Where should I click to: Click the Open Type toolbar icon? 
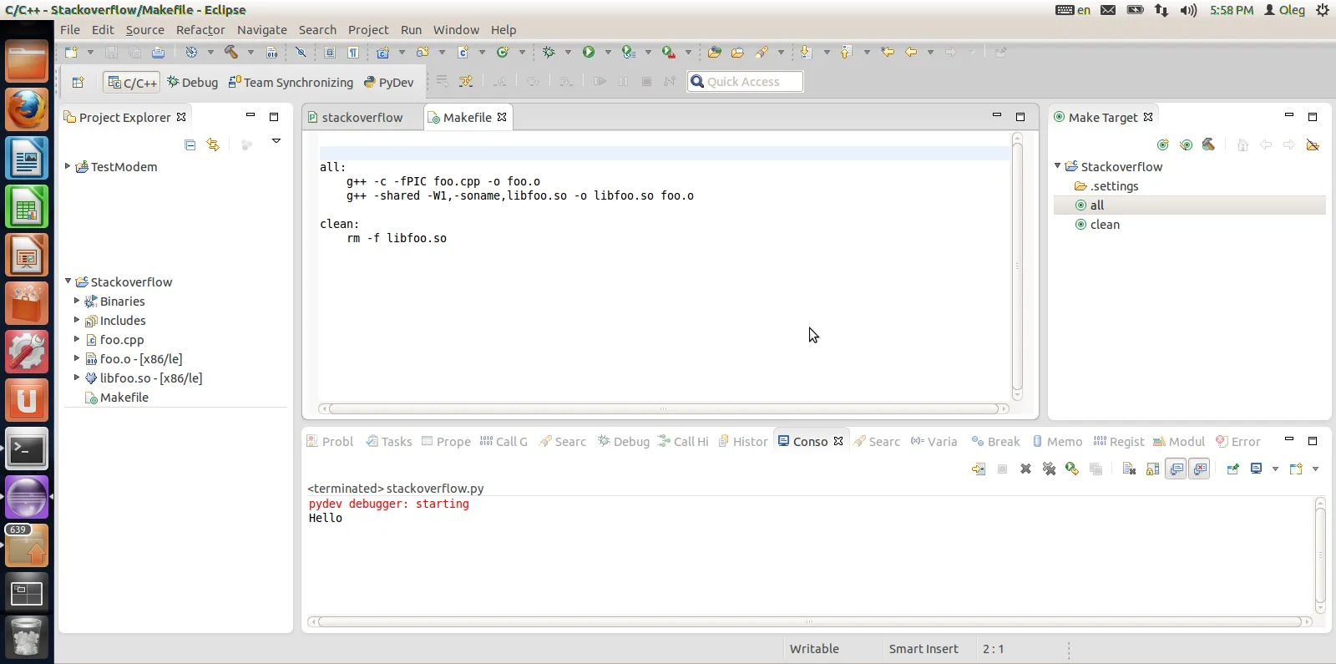(x=714, y=52)
